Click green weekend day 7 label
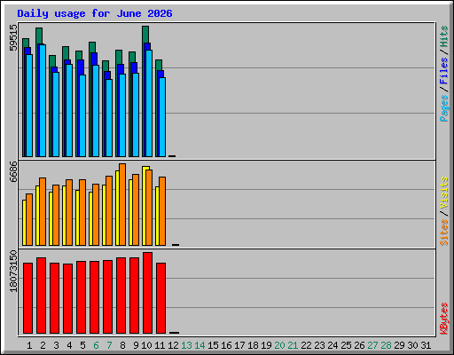 pyautogui.click(x=109, y=345)
